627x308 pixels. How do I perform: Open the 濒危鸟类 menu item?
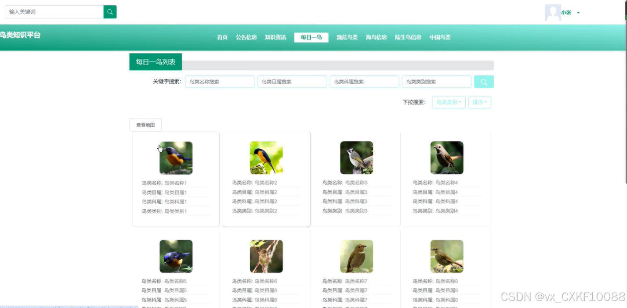tap(347, 37)
